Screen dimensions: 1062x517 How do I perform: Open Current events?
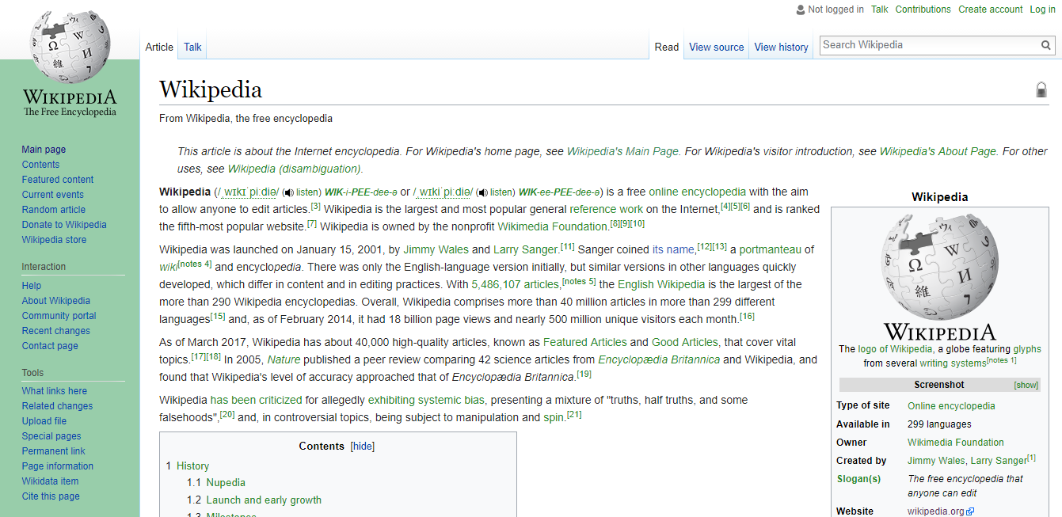pyautogui.click(x=53, y=195)
